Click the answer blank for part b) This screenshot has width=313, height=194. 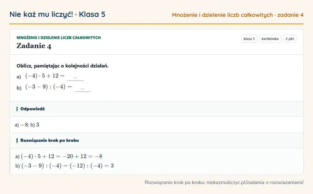coord(83,89)
